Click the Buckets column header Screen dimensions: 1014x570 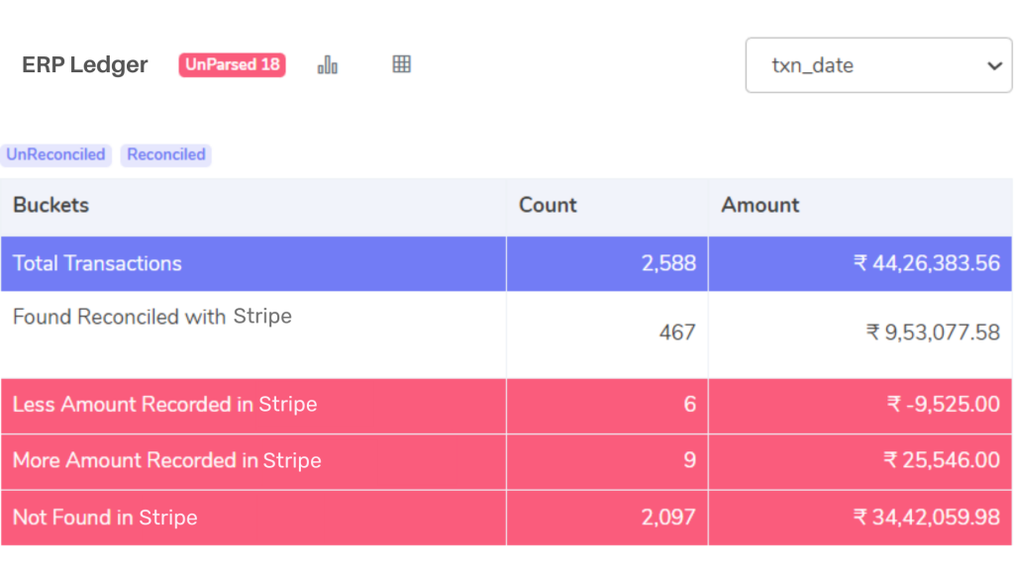[51, 206]
